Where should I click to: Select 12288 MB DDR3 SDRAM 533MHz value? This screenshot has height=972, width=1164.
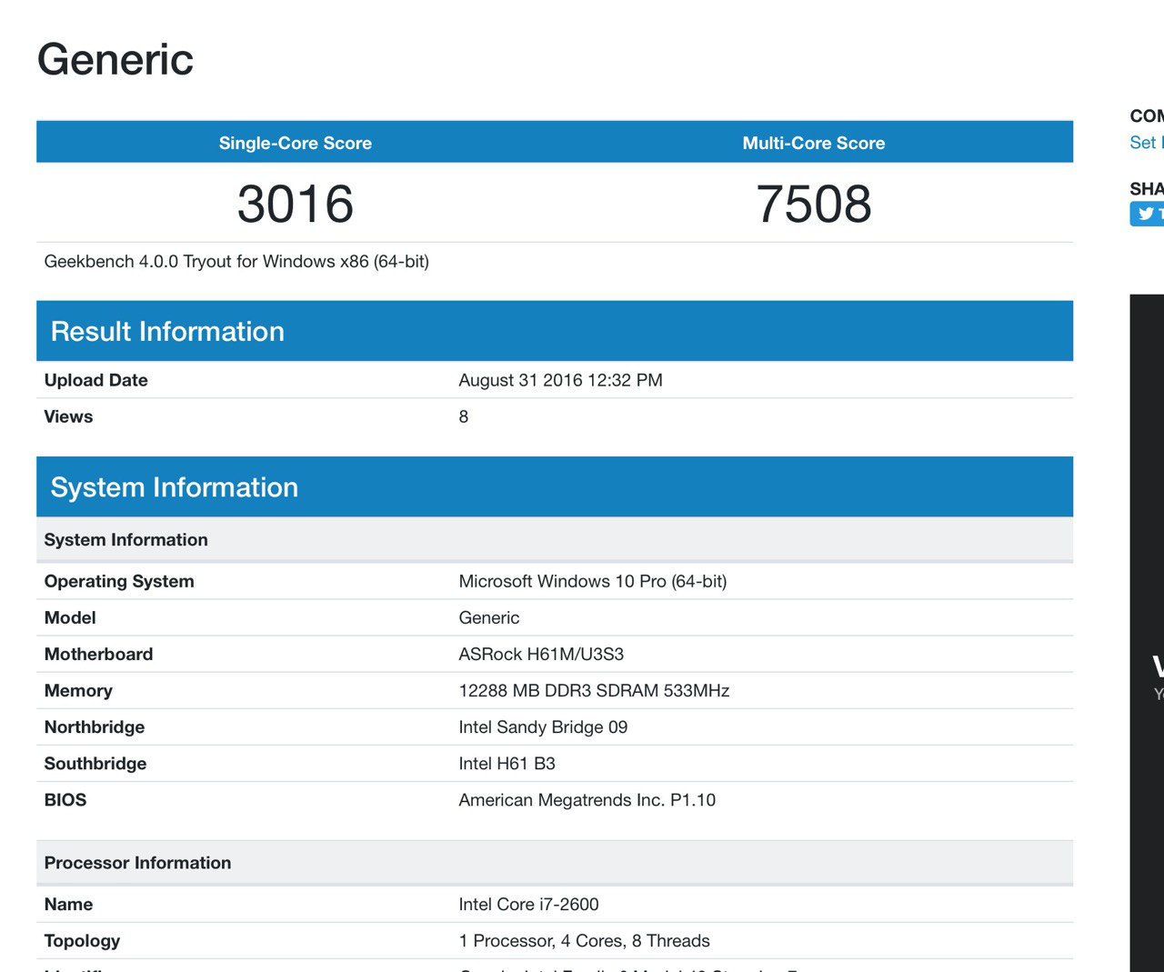594,690
